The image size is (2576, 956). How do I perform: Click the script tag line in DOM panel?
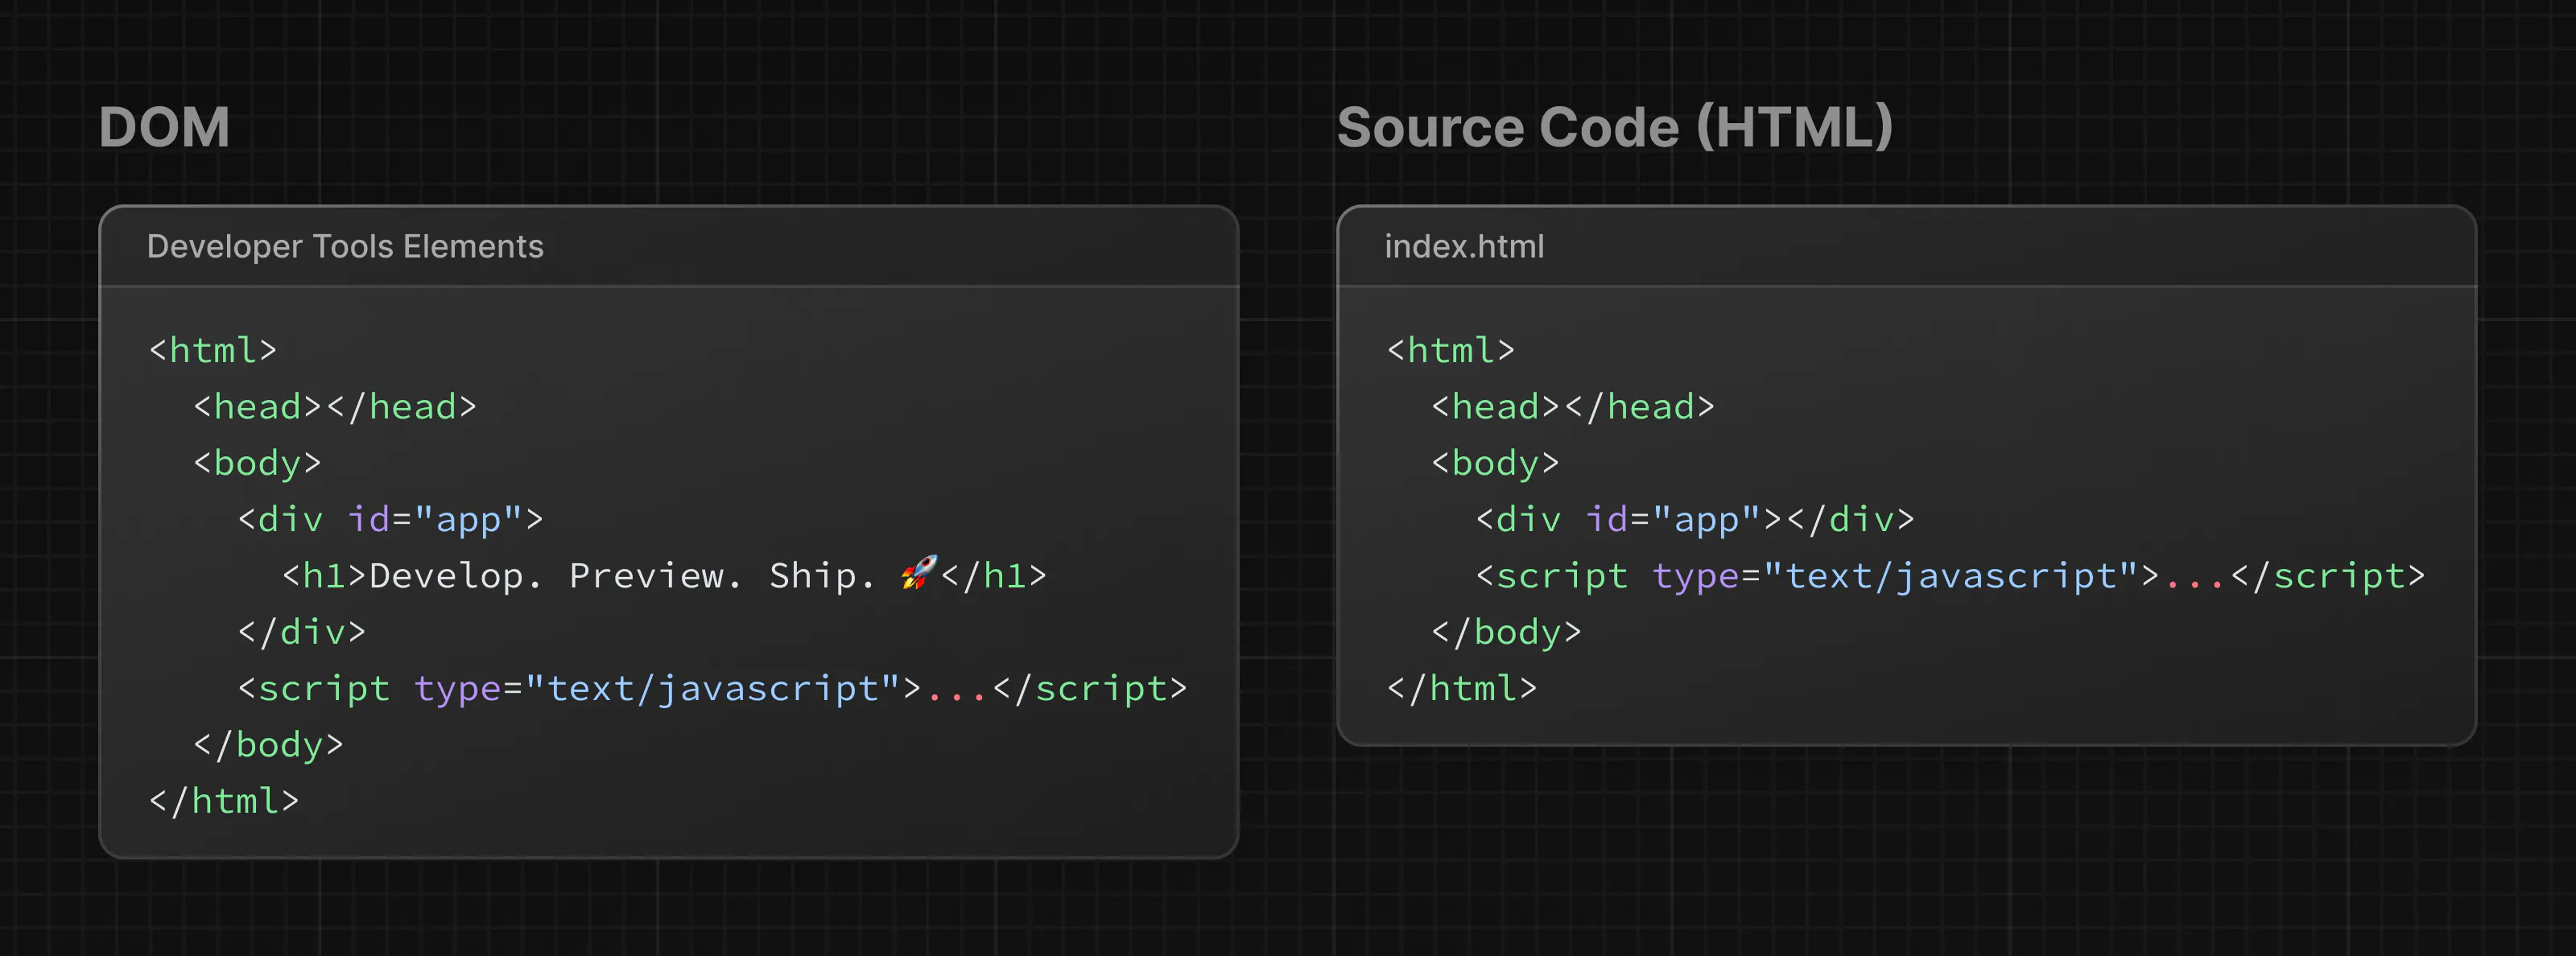click(x=712, y=688)
